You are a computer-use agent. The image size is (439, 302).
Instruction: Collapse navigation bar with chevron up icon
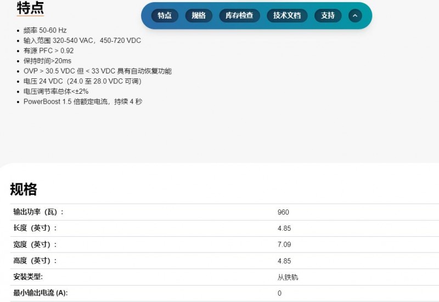[355, 15]
